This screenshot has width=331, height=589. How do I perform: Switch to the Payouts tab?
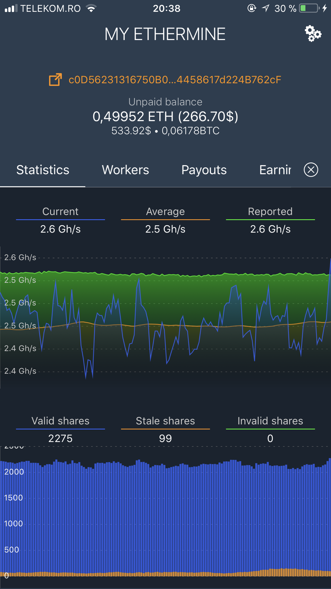click(204, 170)
